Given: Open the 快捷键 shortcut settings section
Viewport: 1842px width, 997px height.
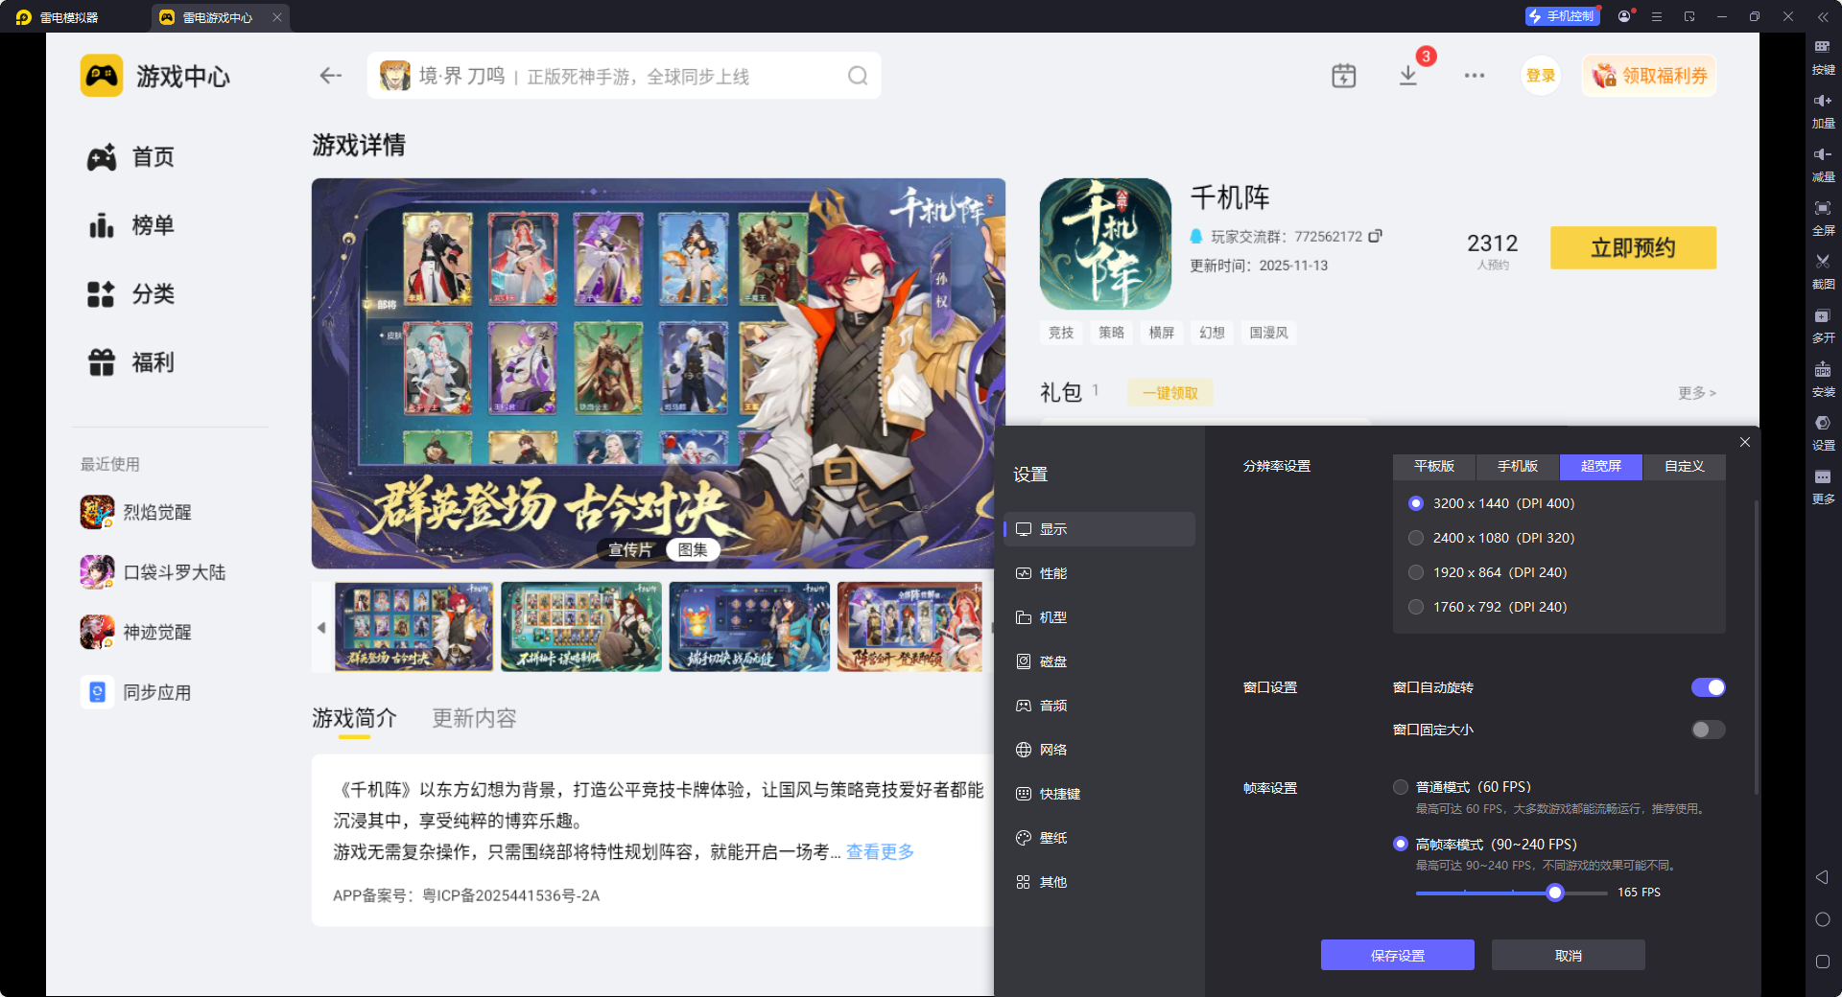Looking at the screenshot, I should 1058,793.
